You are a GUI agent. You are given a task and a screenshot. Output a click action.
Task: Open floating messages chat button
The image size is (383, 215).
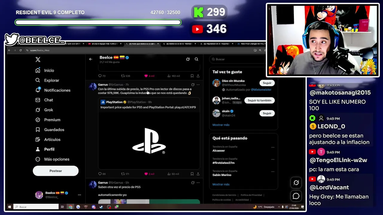click(x=296, y=196)
